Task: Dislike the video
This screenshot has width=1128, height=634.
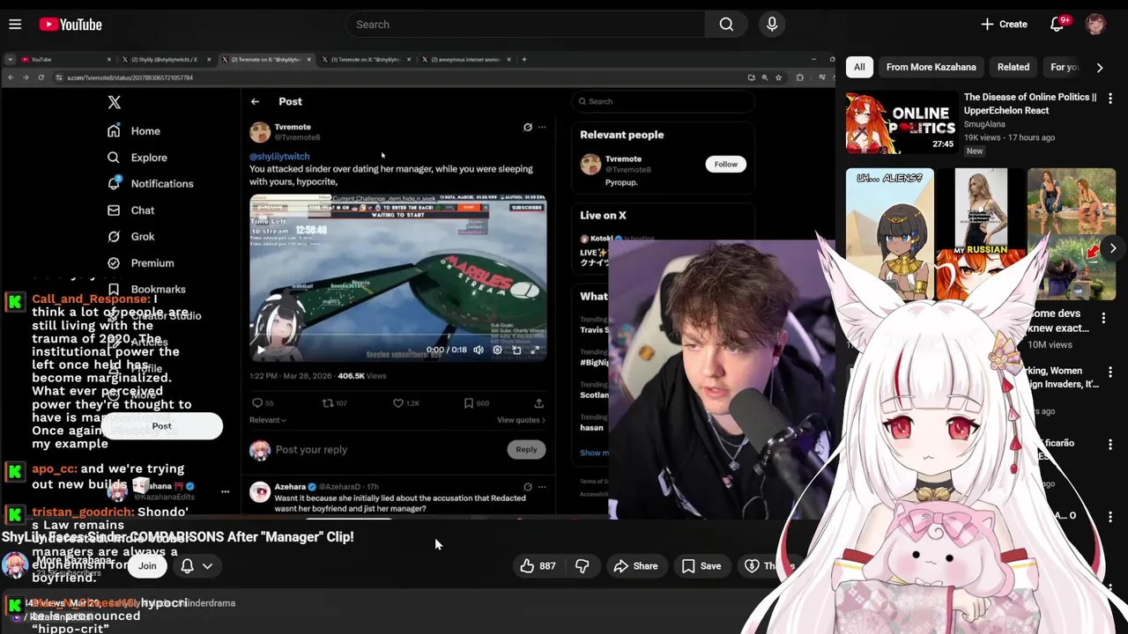Action: tap(583, 566)
